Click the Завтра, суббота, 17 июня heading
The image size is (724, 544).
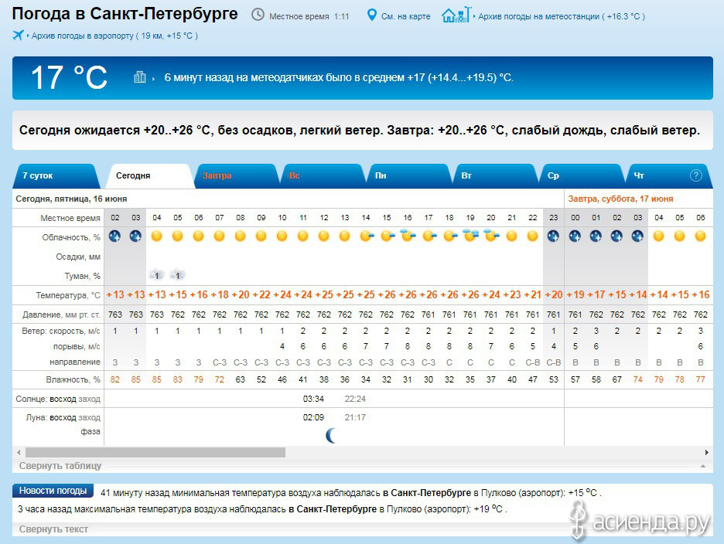(620, 199)
